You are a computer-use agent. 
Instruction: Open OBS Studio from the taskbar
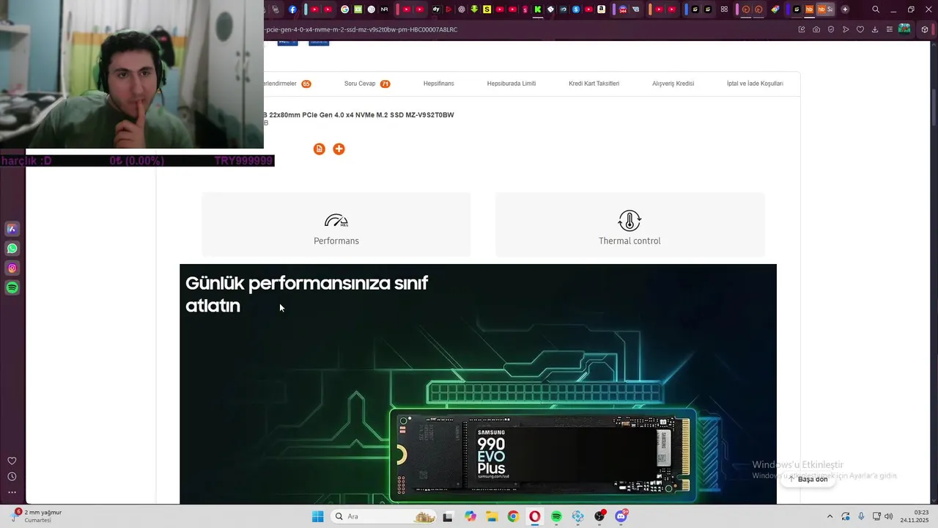point(600,516)
